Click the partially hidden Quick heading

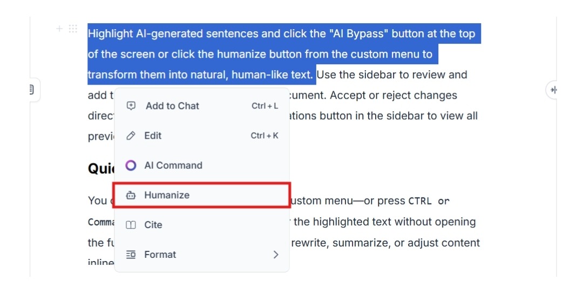pyautogui.click(x=101, y=169)
